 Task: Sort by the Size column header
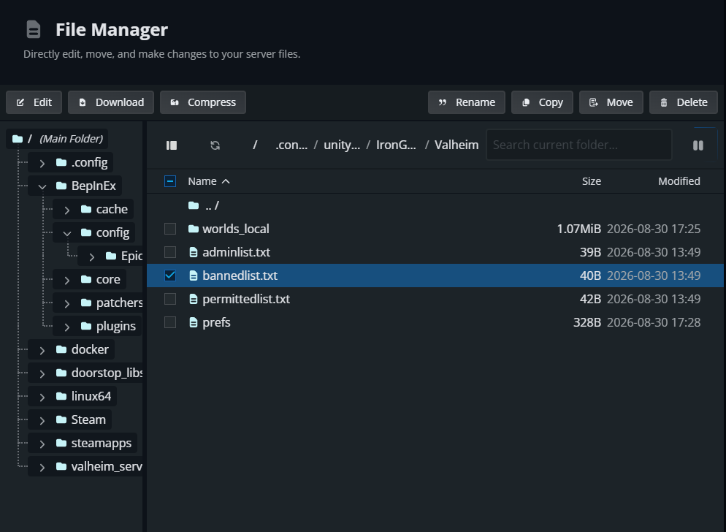coord(592,181)
